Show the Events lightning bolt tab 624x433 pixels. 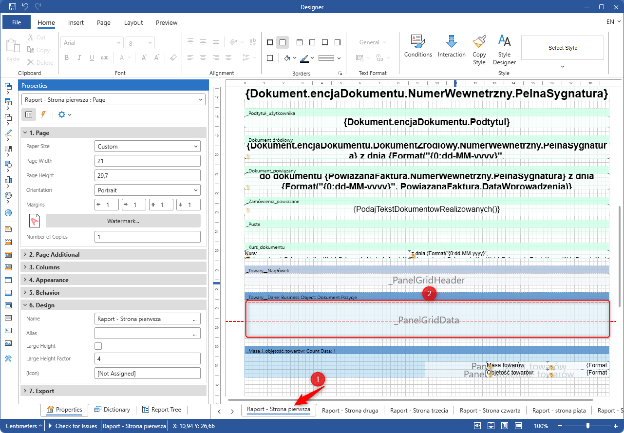(43, 114)
